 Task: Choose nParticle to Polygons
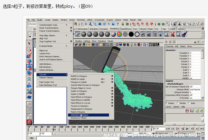[89, 115]
